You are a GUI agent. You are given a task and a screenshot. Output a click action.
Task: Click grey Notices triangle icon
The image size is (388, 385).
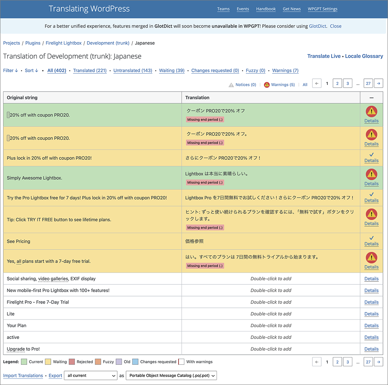(x=231, y=85)
